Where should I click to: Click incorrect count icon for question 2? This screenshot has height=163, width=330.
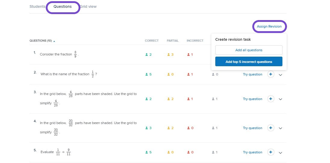click(x=188, y=74)
